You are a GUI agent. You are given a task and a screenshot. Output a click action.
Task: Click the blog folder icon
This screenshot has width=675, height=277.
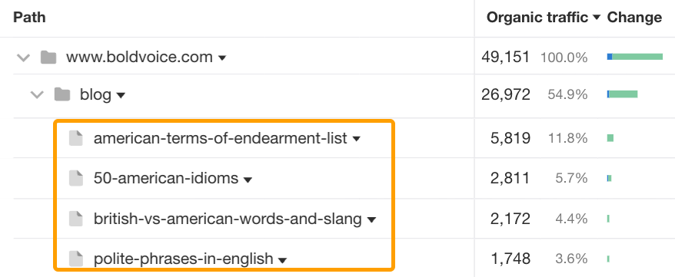coord(62,94)
